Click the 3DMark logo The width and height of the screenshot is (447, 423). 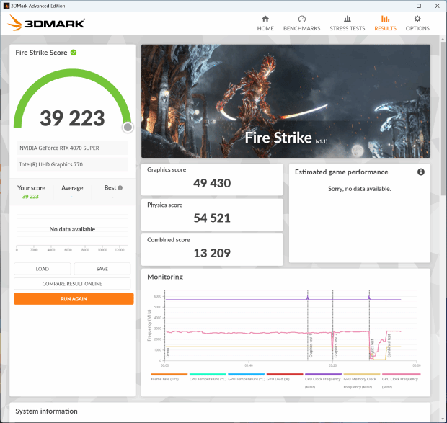[46, 22]
